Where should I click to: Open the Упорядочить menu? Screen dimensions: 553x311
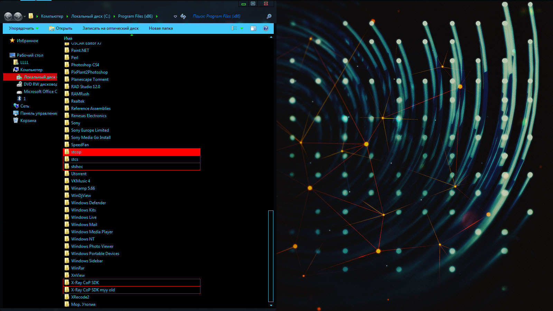[x=24, y=28]
